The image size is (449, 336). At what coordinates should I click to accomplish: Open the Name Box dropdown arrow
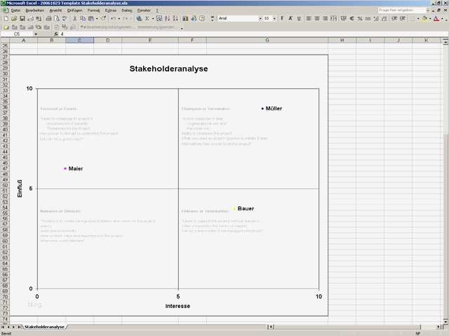36,34
